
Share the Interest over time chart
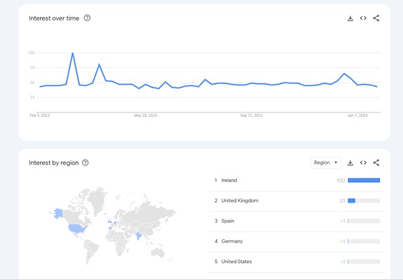tap(376, 18)
